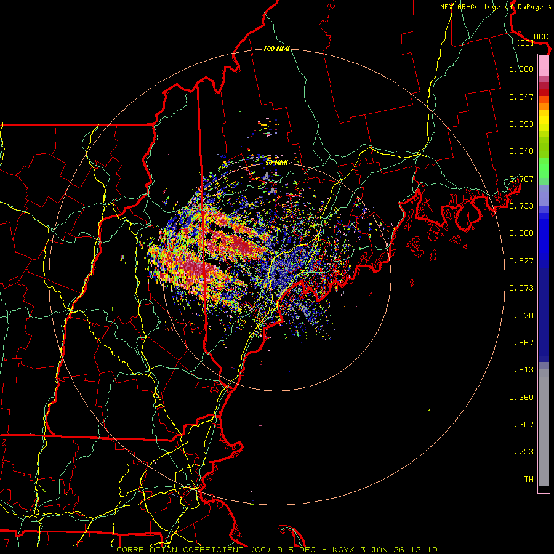Click the 0.5 DEG elevation text in the caption
The height and width of the screenshot is (554, 554).
(x=296, y=550)
